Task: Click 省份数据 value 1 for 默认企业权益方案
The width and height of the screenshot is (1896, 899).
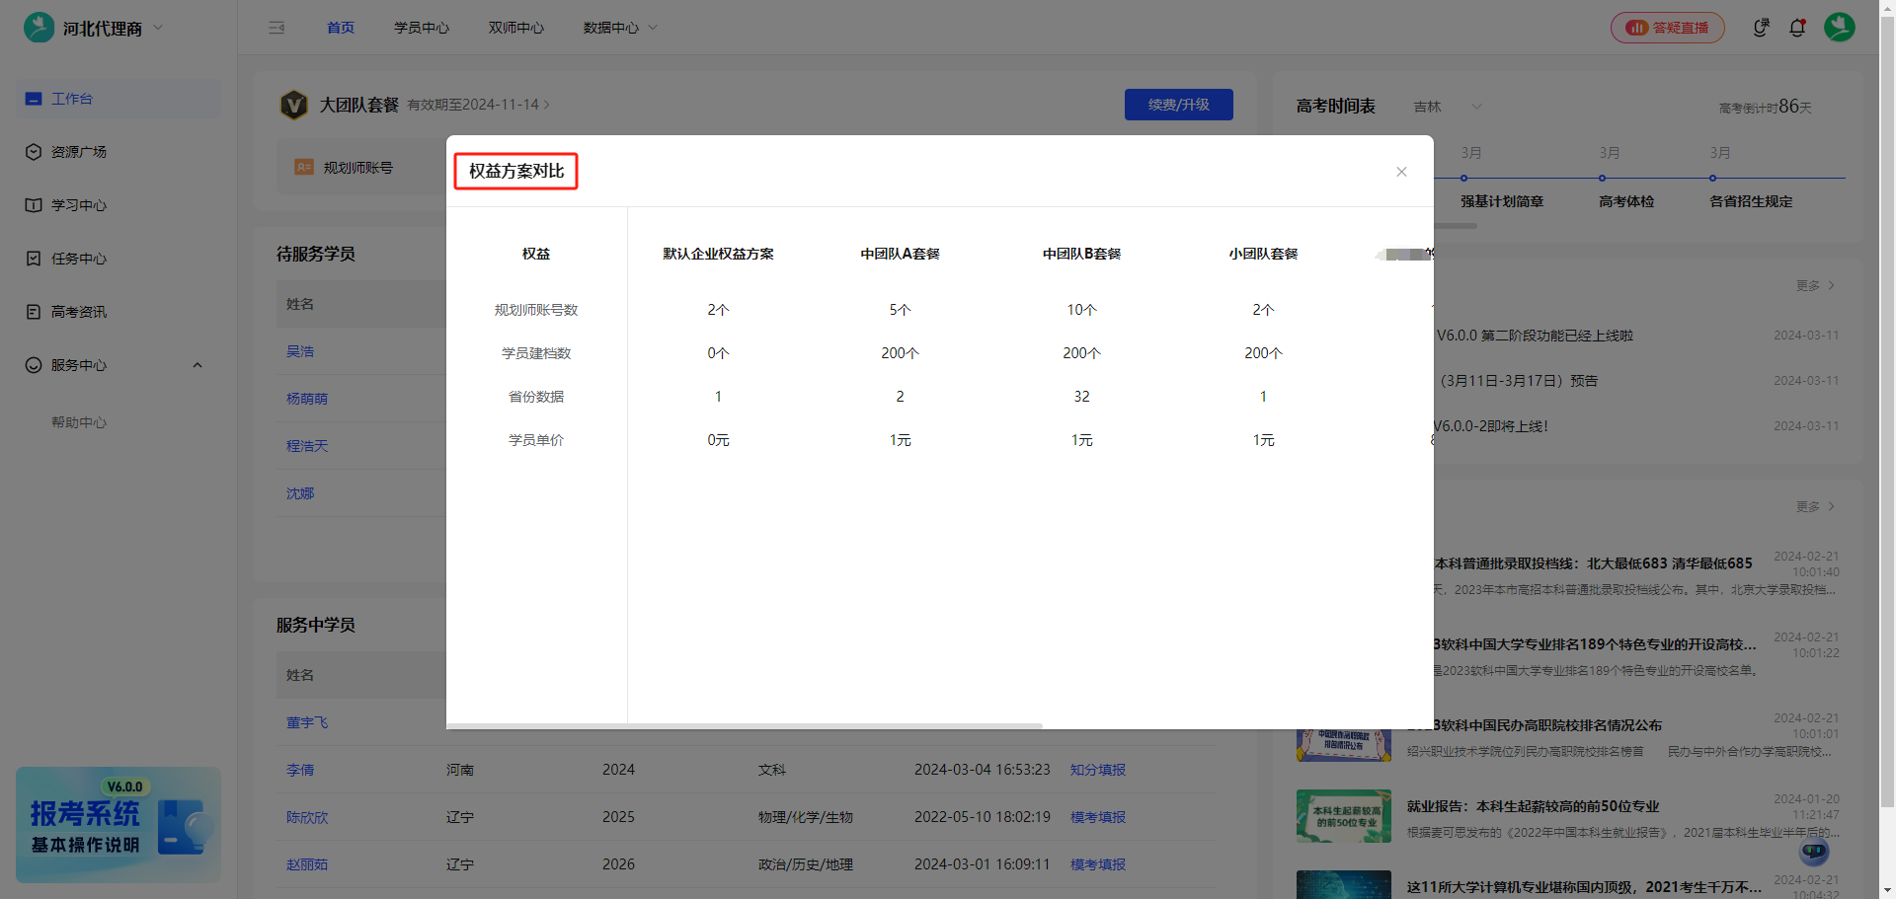Action: pyautogui.click(x=718, y=397)
